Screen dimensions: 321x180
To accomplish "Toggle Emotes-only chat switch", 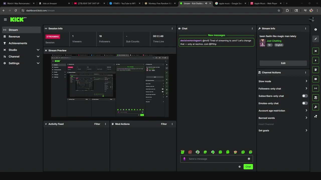I will pyautogui.click(x=305, y=103).
